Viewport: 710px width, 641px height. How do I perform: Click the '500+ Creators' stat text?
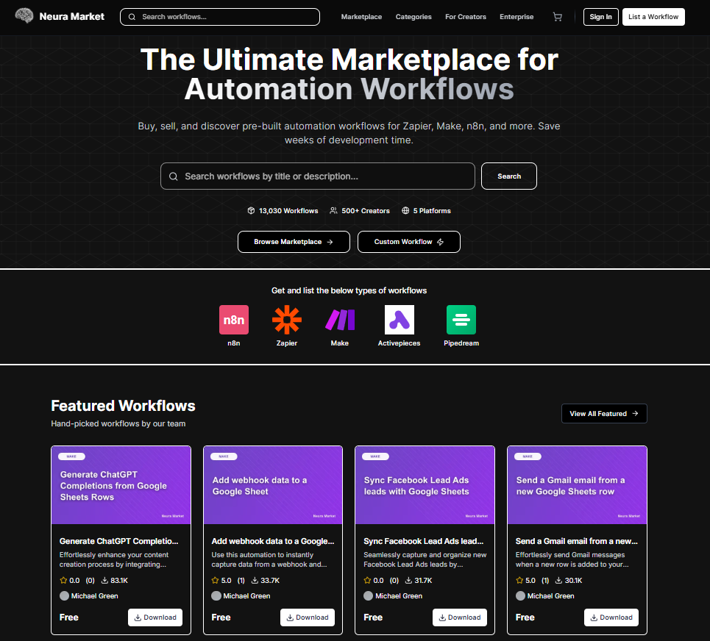pos(366,211)
